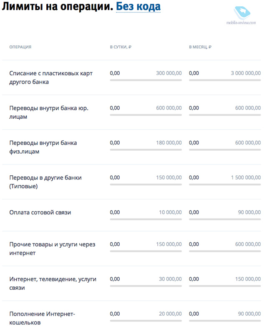Screen dimensions: 267x331
Task: Click the mobile-review.com logo icon
Action: tap(242, 13)
